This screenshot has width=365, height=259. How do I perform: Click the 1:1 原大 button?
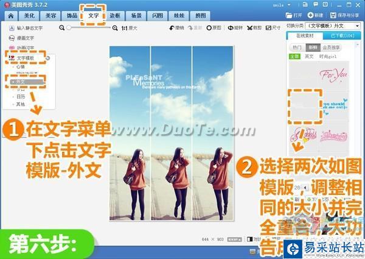tap(129, 28)
